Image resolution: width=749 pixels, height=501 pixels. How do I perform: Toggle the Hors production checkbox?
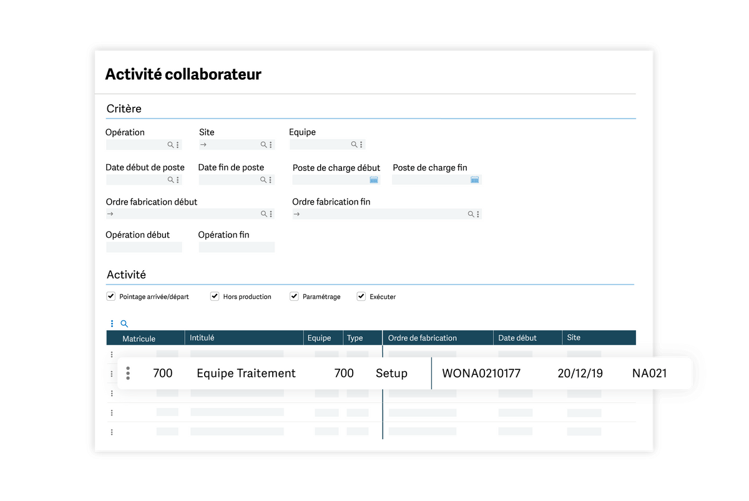pos(215,296)
